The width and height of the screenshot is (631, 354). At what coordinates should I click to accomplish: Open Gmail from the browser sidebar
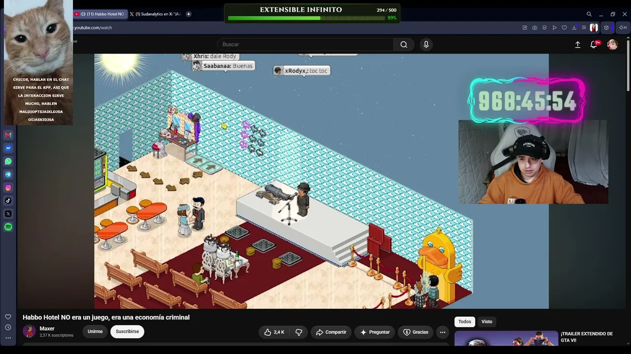[8, 135]
